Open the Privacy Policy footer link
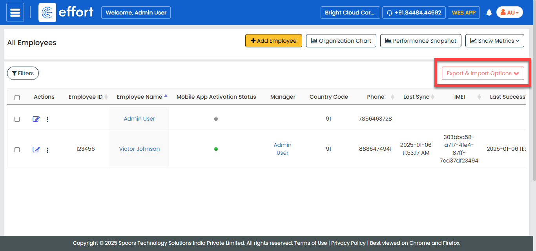The image size is (536, 251). pyautogui.click(x=348, y=243)
